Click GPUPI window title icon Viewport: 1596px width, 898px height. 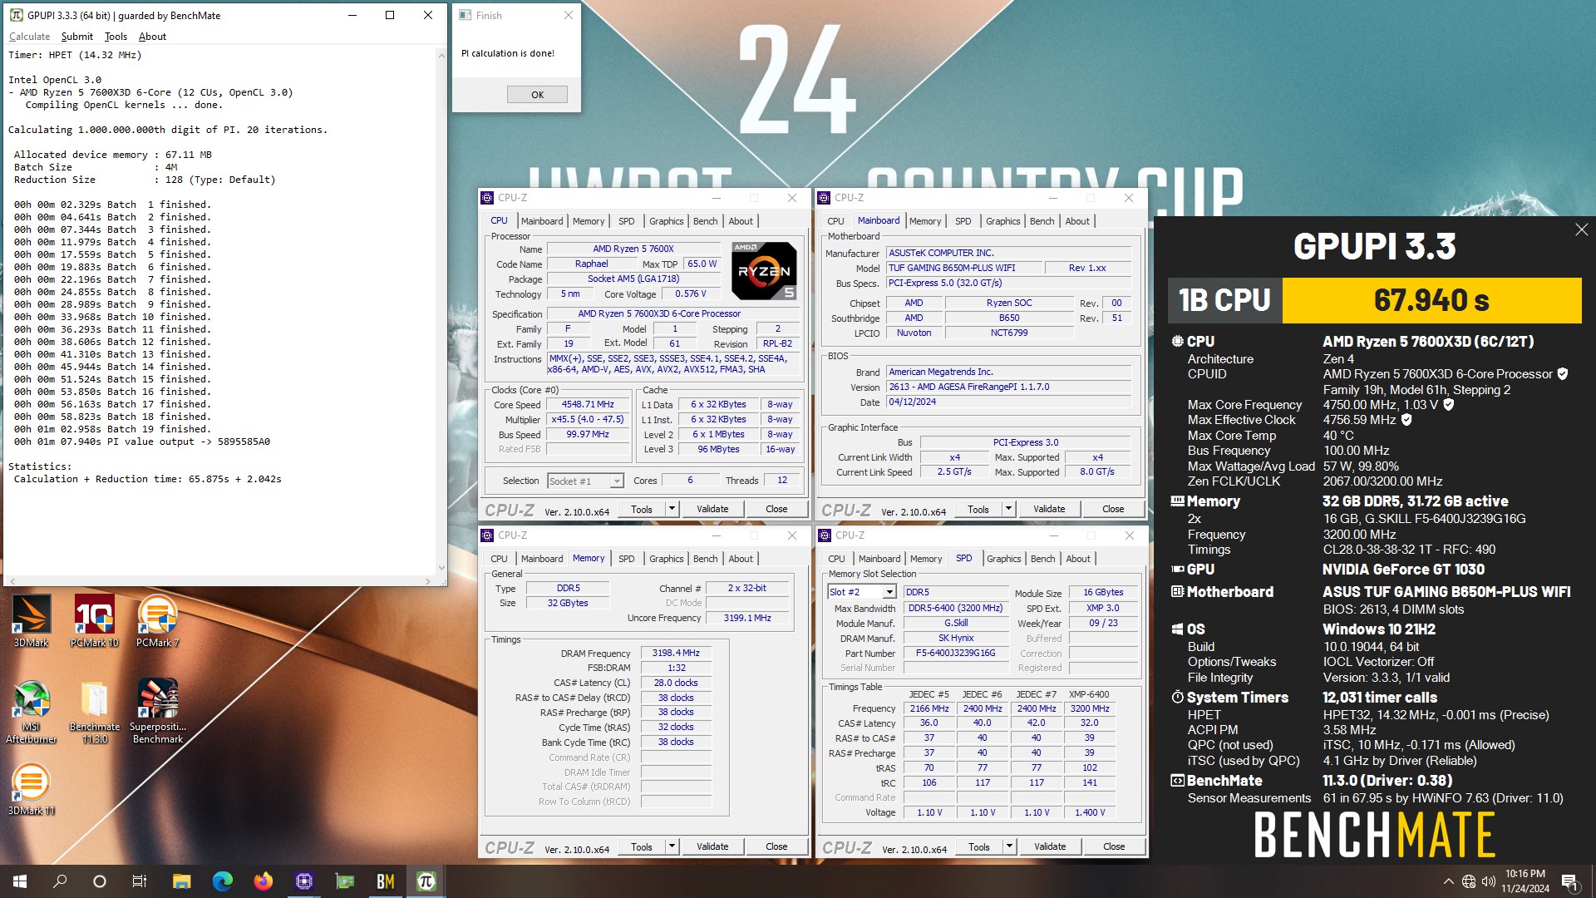[x=16, y=15]
